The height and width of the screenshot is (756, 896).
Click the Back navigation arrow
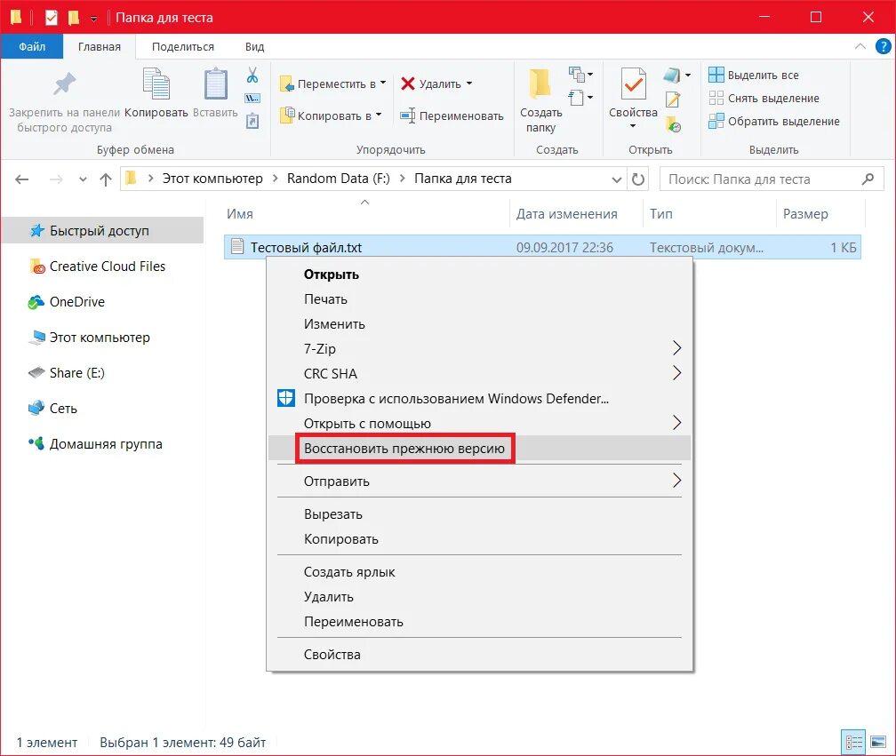pyautogui.click(x=21, y=179)
